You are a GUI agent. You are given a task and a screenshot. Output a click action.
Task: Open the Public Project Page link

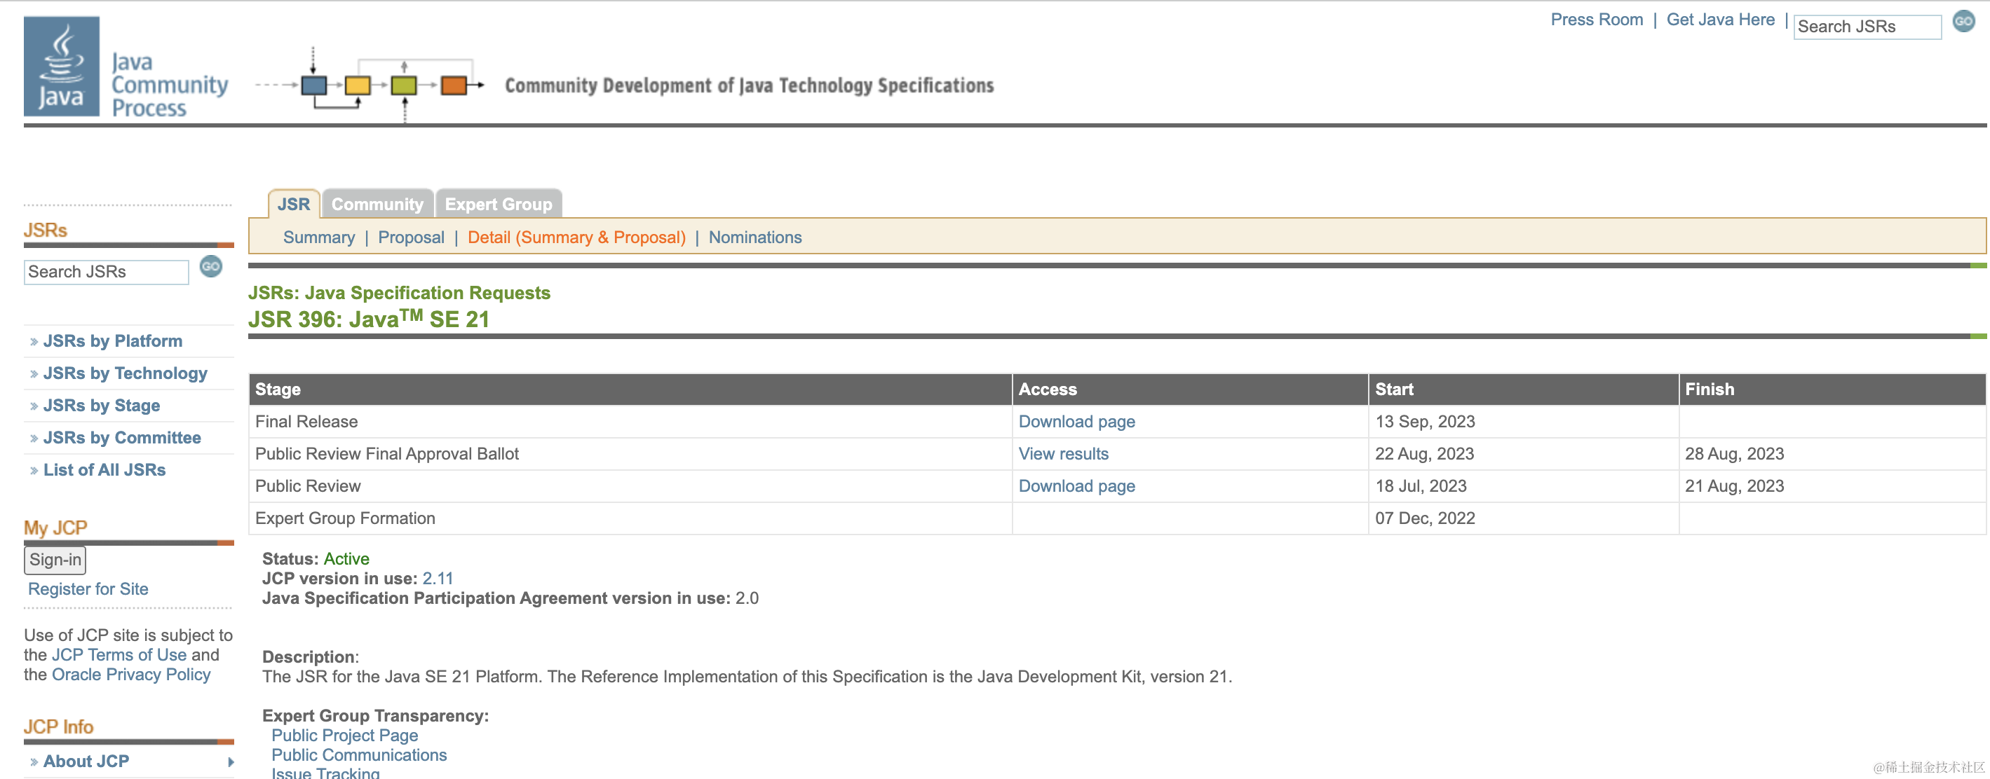pos(344,735)
